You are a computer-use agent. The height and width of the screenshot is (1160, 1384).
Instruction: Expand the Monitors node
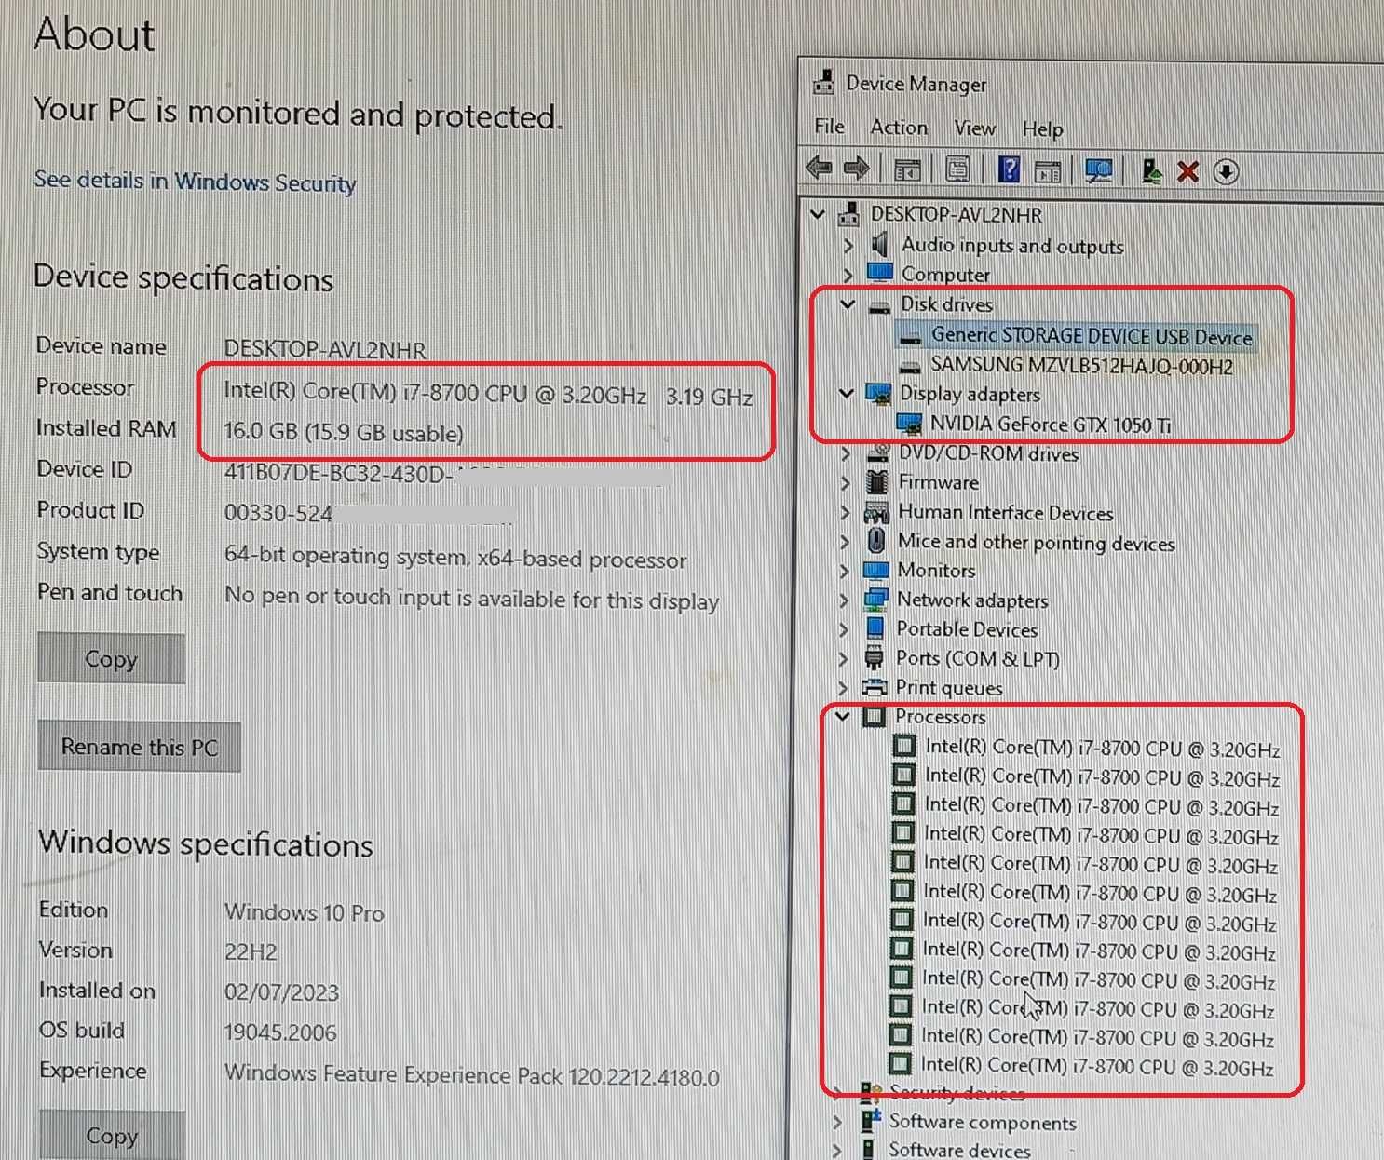(845, 571)
